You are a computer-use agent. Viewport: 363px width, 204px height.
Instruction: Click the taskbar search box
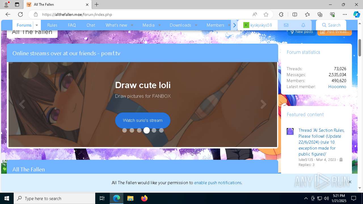[54, 198]
